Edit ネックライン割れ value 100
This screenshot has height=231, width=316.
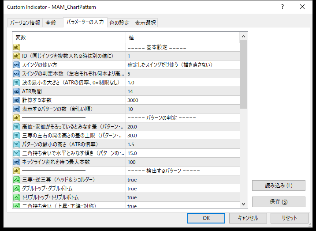coord(183,162)
